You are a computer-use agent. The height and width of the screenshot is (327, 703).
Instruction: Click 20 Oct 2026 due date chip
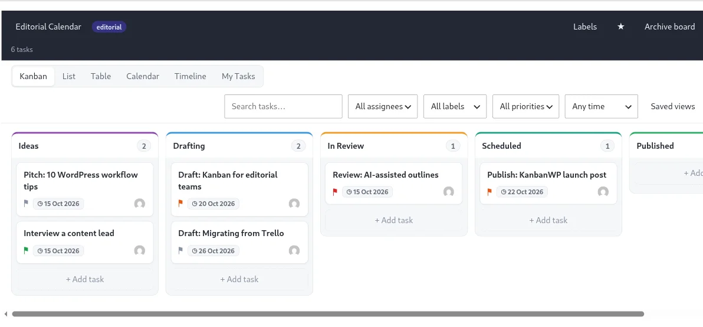click(x=213, y=204)
